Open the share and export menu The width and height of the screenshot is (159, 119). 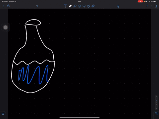pos(8,6)
